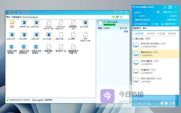Cancel the data.wgpdc upload via 取消 link

[126, 31]
